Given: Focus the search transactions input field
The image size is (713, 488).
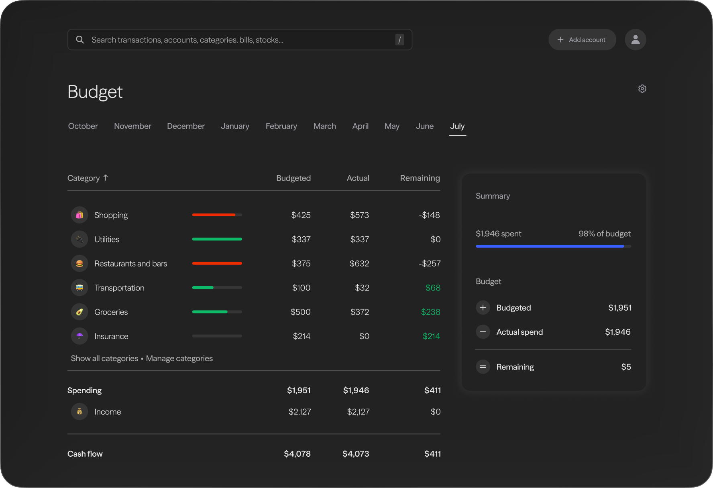Looking at the screenshot, I should [x=239, y=40].
